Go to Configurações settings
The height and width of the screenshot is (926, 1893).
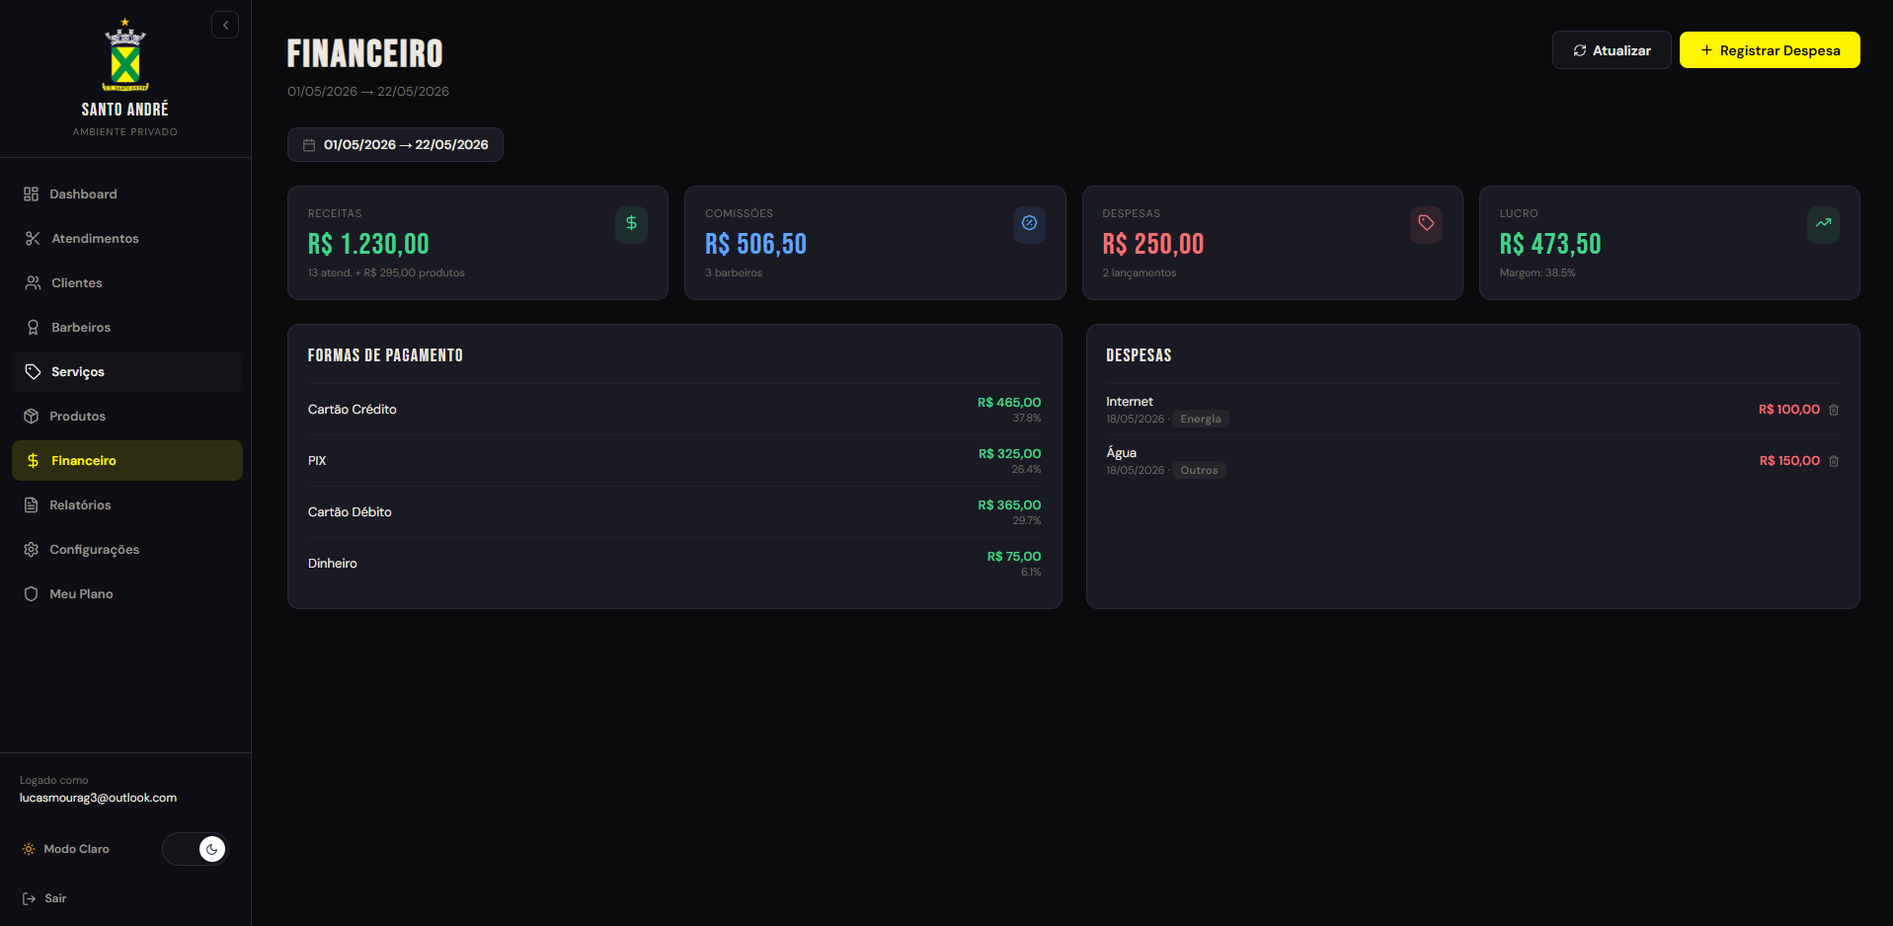127,550
